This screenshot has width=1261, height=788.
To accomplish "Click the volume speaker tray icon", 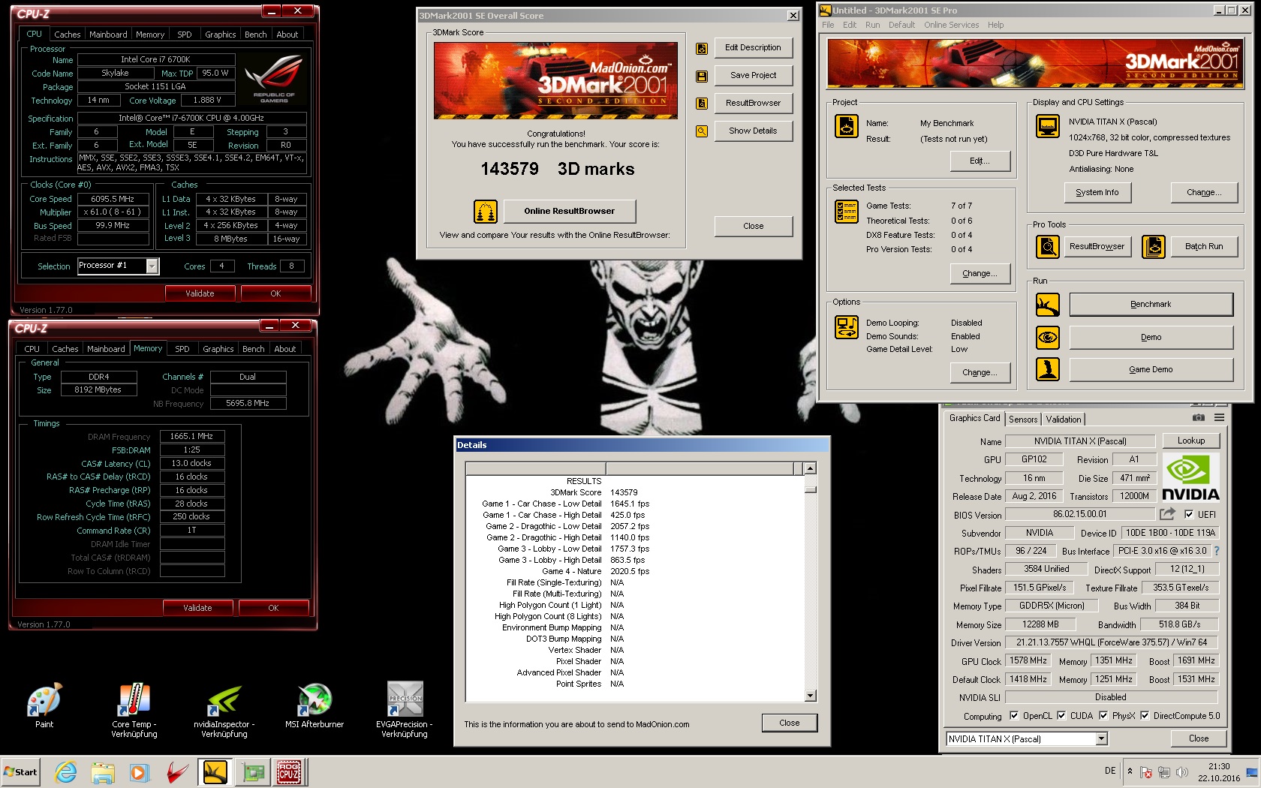I will coord(1182,771).
